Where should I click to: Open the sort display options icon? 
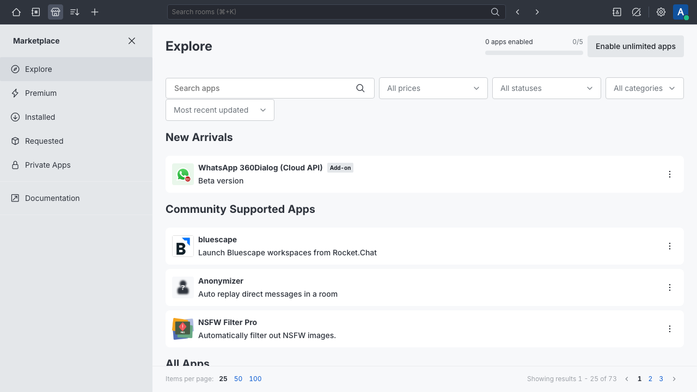pos(75,12)
